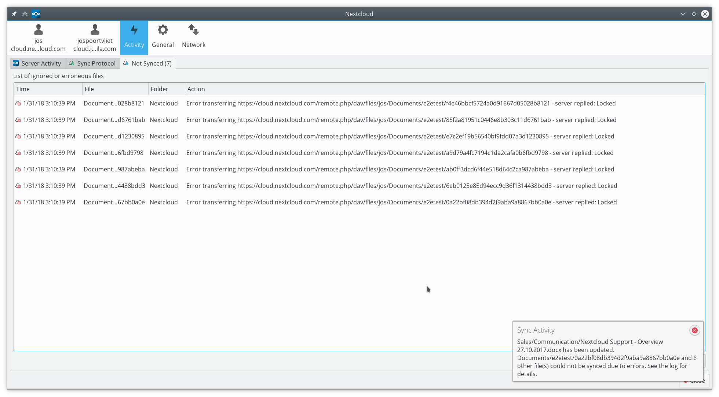Click the pin window icon in titlebar
This screenshot has height=397, width=719.
coord(14,14)
